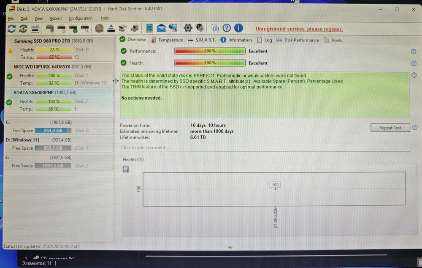Click the 'Click to add comment' field
Screen dimensions: 422x268
265,148
